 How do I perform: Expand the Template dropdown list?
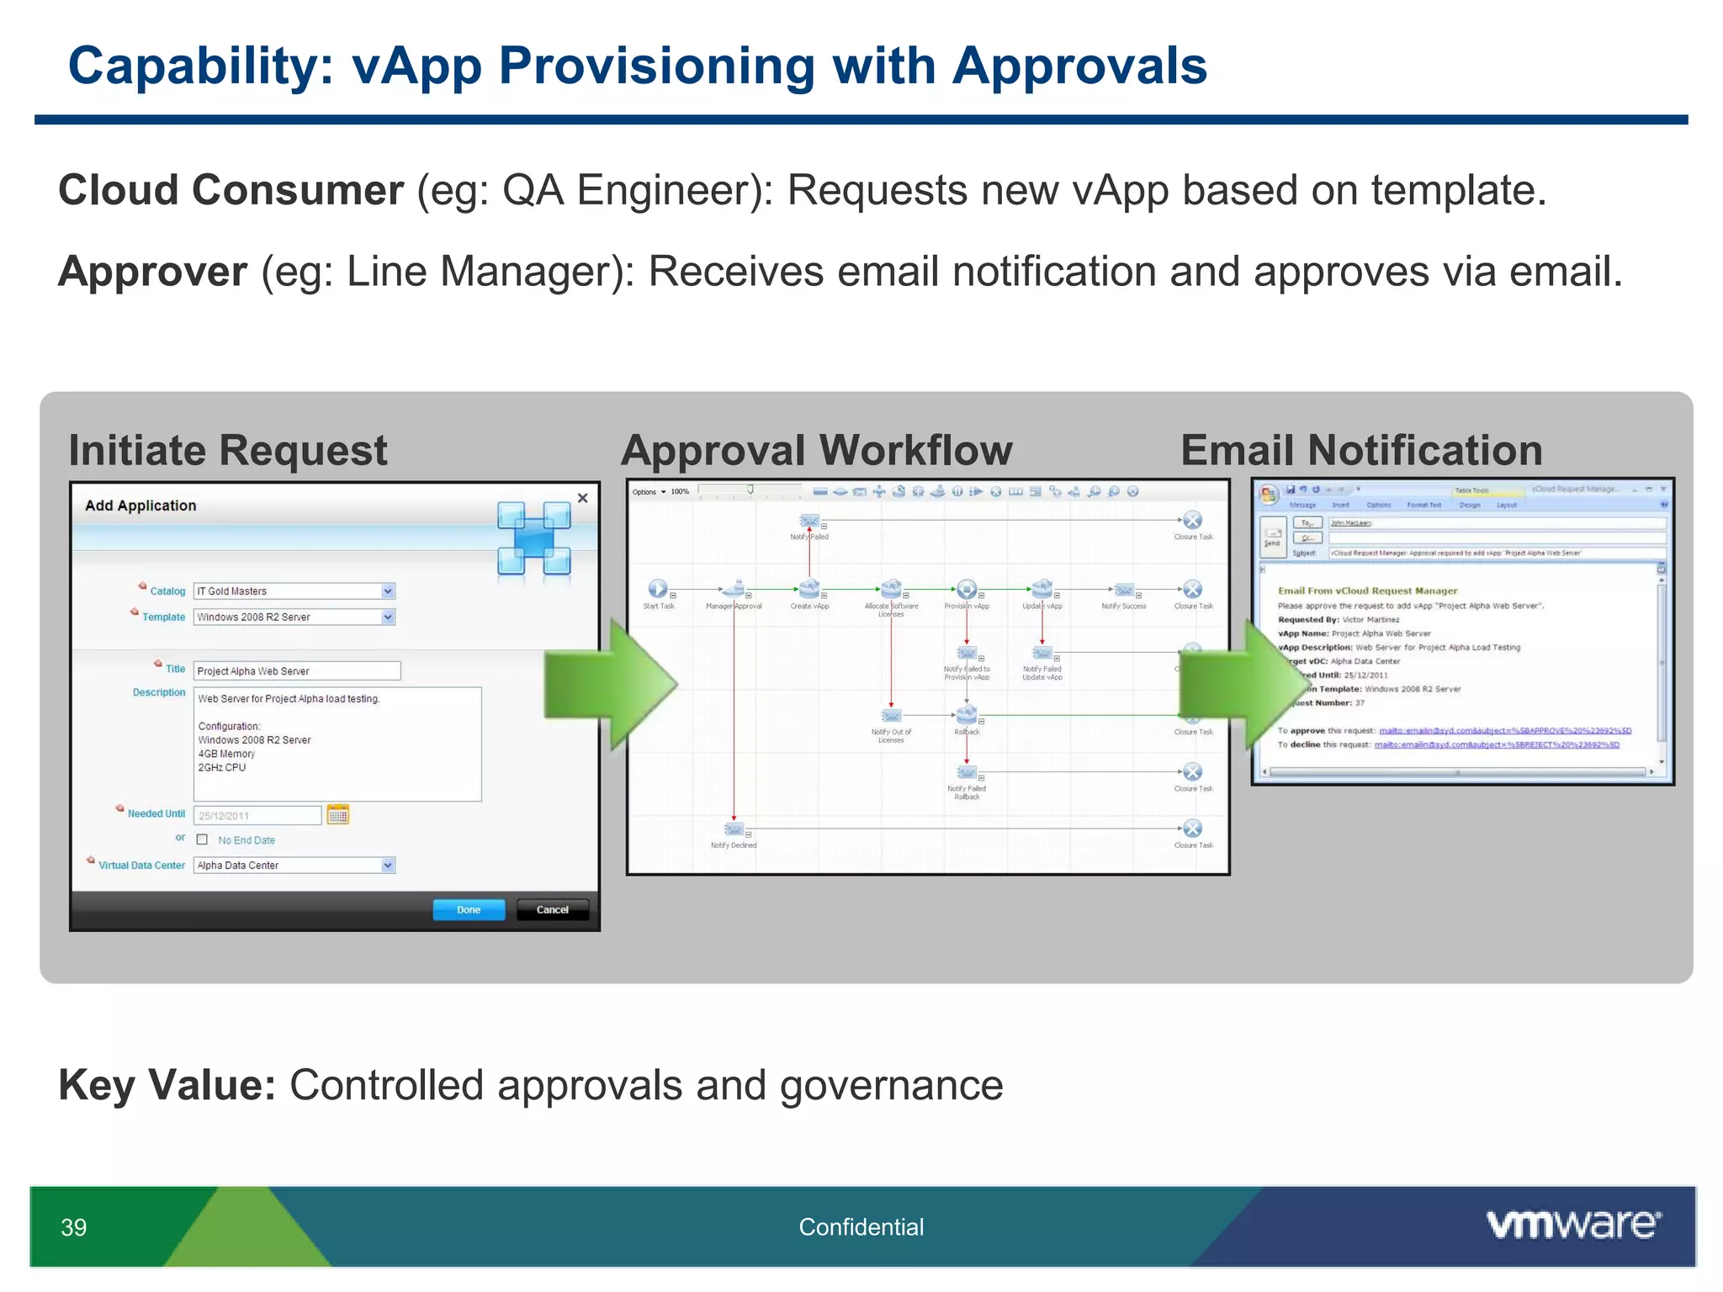(387, 617)
